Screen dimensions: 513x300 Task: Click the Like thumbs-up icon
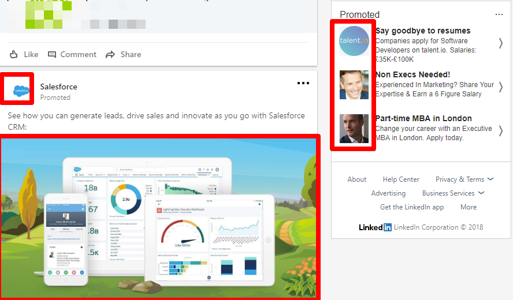pos(14,54)
